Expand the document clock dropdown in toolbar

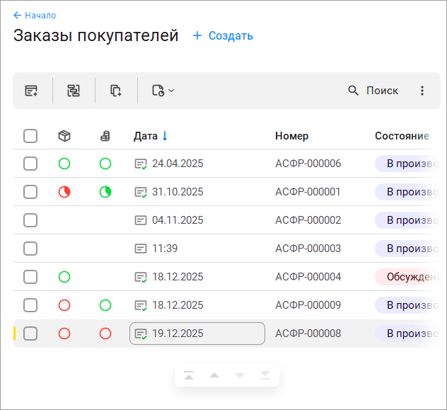point(163,91)
